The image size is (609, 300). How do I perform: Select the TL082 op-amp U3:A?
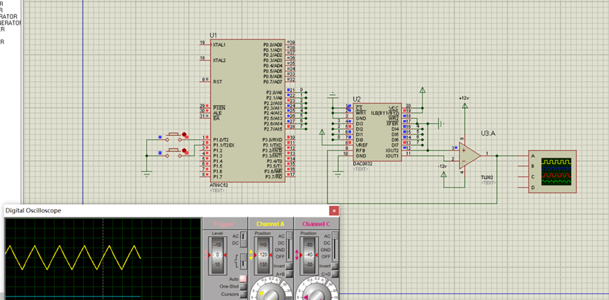[469, 155]
